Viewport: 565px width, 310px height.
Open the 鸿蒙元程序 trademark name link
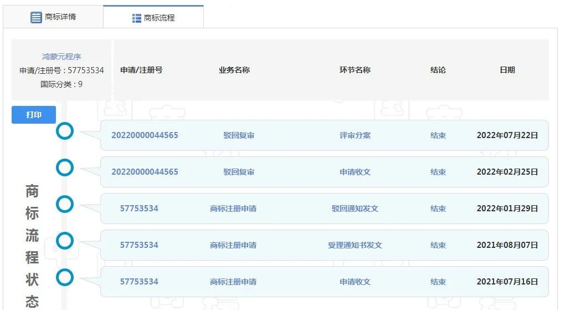point(61,57)
